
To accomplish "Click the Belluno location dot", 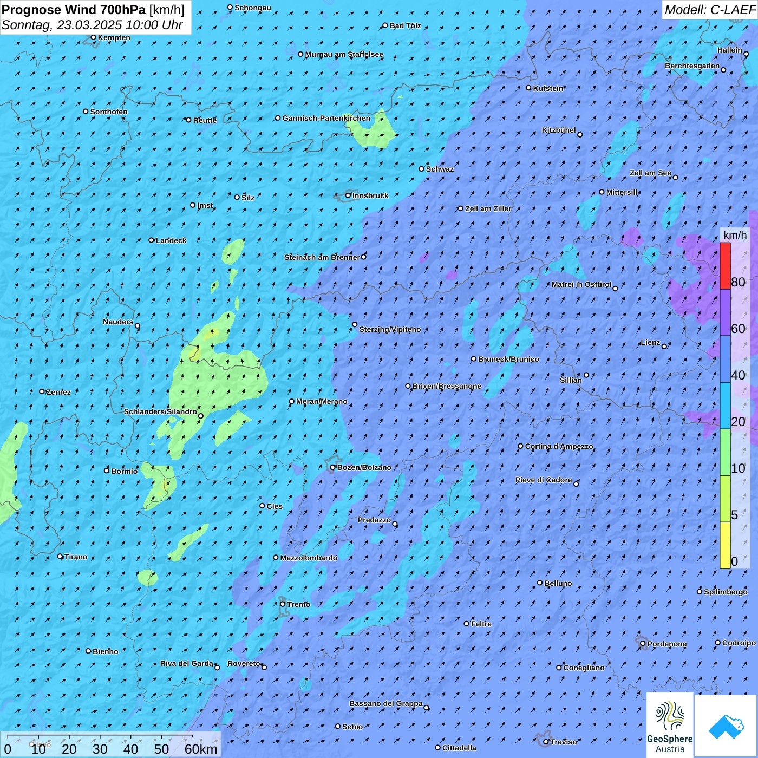I will tap(540, 583).
